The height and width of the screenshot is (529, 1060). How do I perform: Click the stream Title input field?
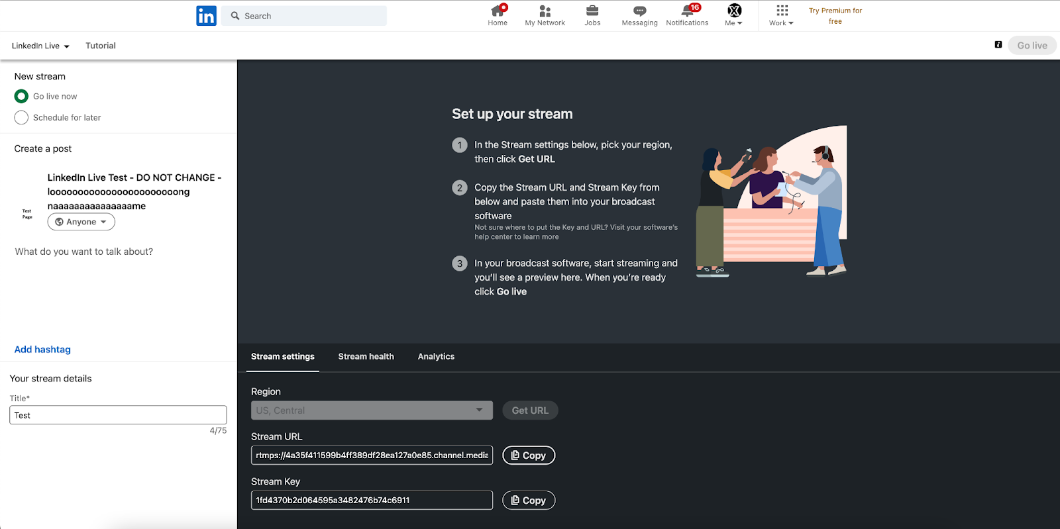(x=118, y=415)
